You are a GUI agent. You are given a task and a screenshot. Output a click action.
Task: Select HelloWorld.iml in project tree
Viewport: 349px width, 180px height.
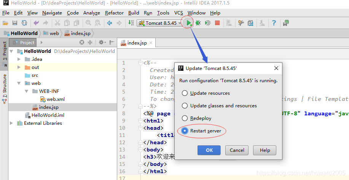tap(45, 115)
